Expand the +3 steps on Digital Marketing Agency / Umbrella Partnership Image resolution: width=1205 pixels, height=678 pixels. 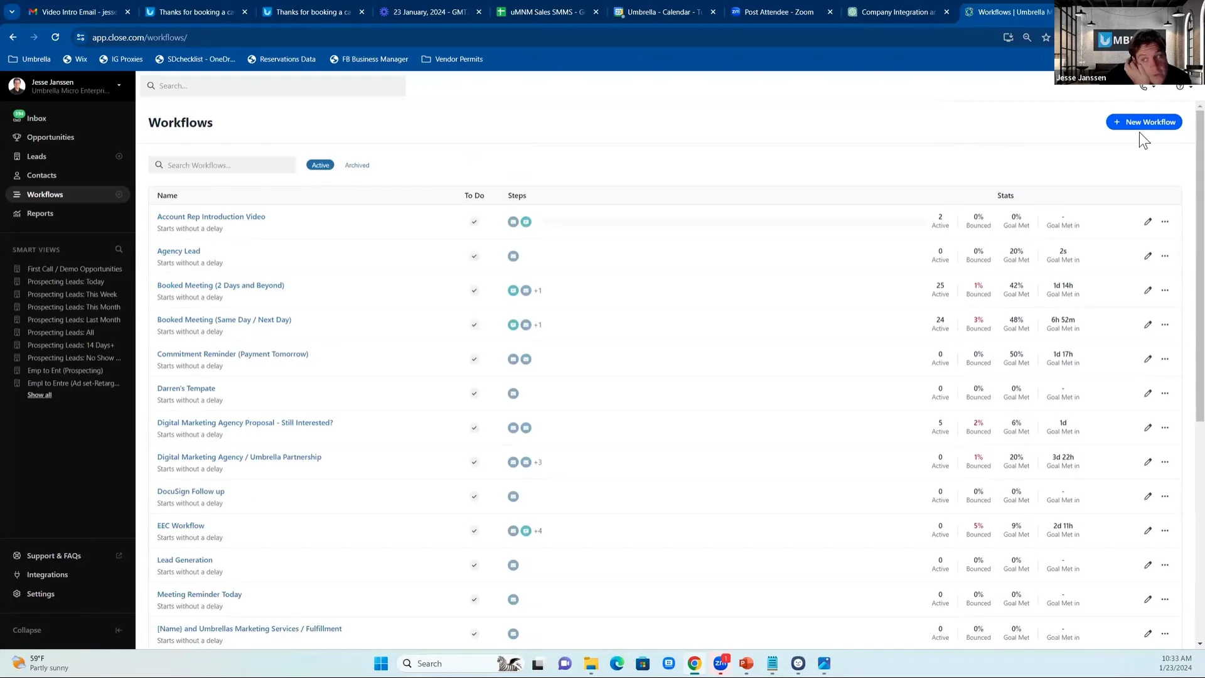[x=538, y=463]
